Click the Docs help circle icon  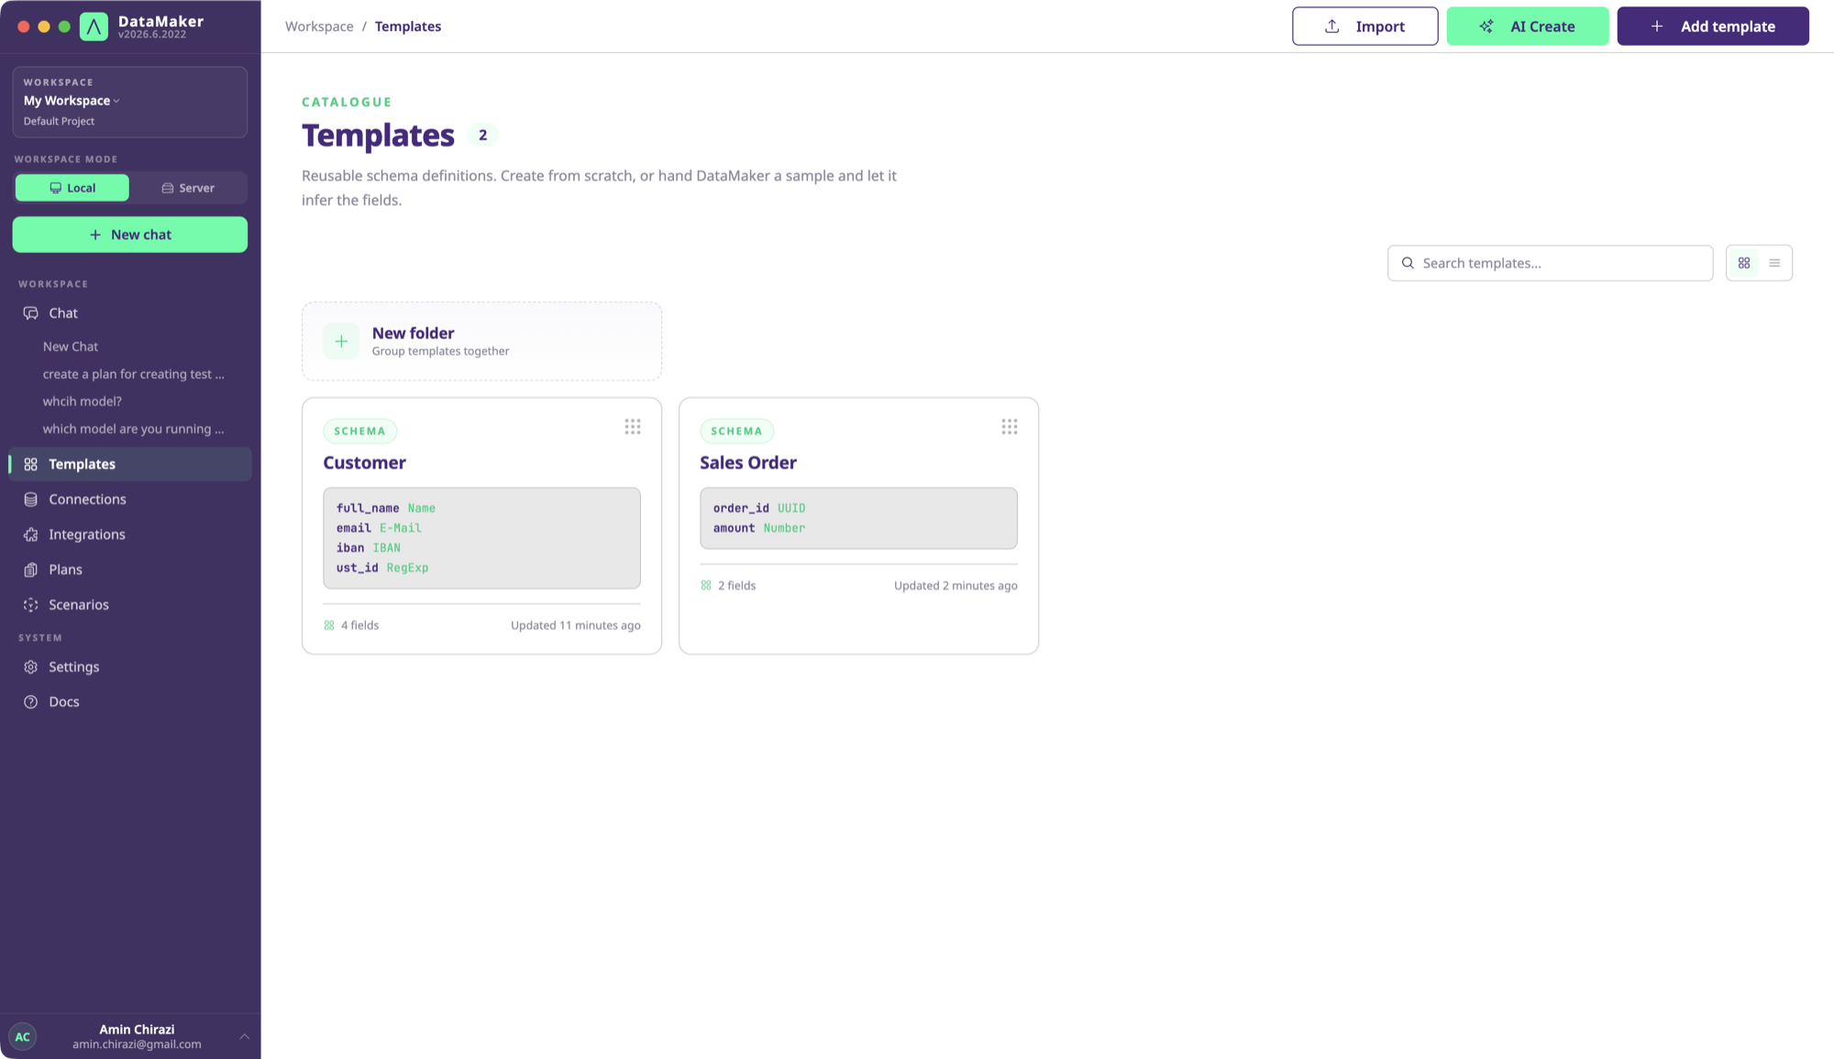click(x=31, y=702)
